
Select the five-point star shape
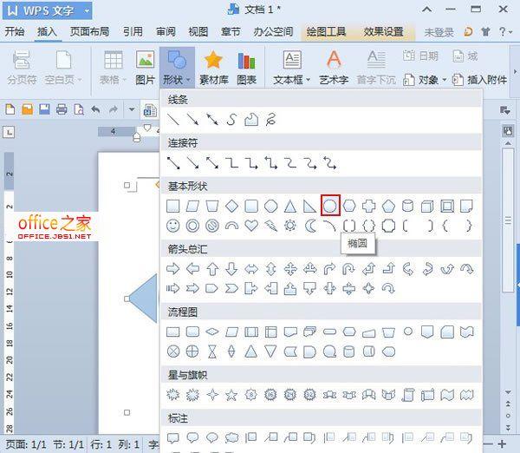click(x=231, y=395)
